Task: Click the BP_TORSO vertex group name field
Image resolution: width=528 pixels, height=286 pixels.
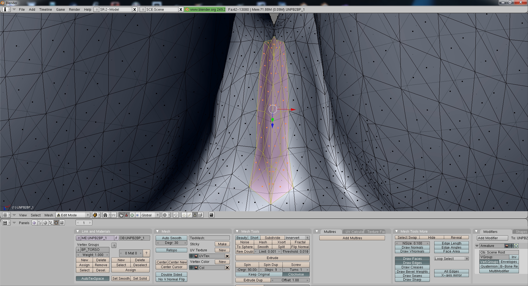Action: (x=95, y=249)
